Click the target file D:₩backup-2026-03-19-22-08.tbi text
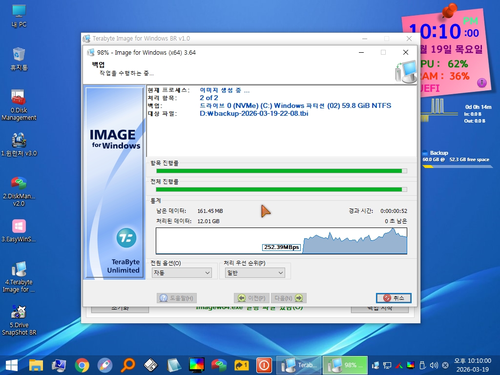Image resolution: width=500 pixels, height=375 pixels. tap(254, 113)
